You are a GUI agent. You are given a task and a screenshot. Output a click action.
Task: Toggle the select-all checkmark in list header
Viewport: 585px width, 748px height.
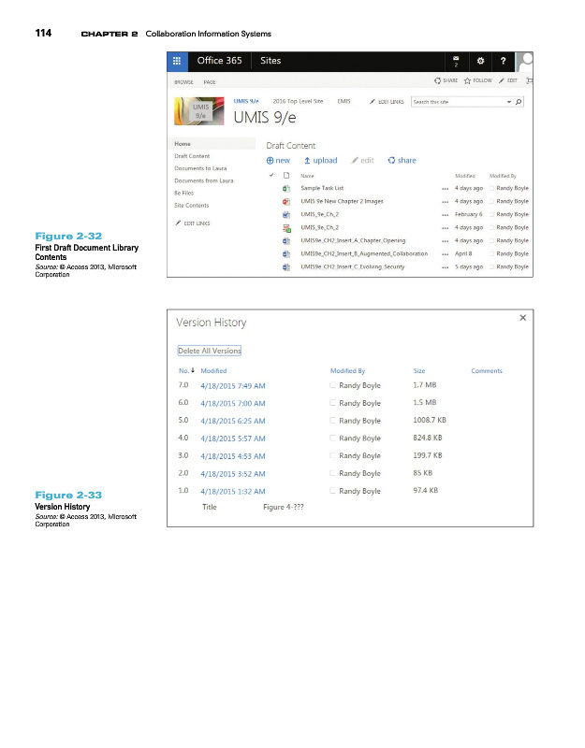point(271,176)
